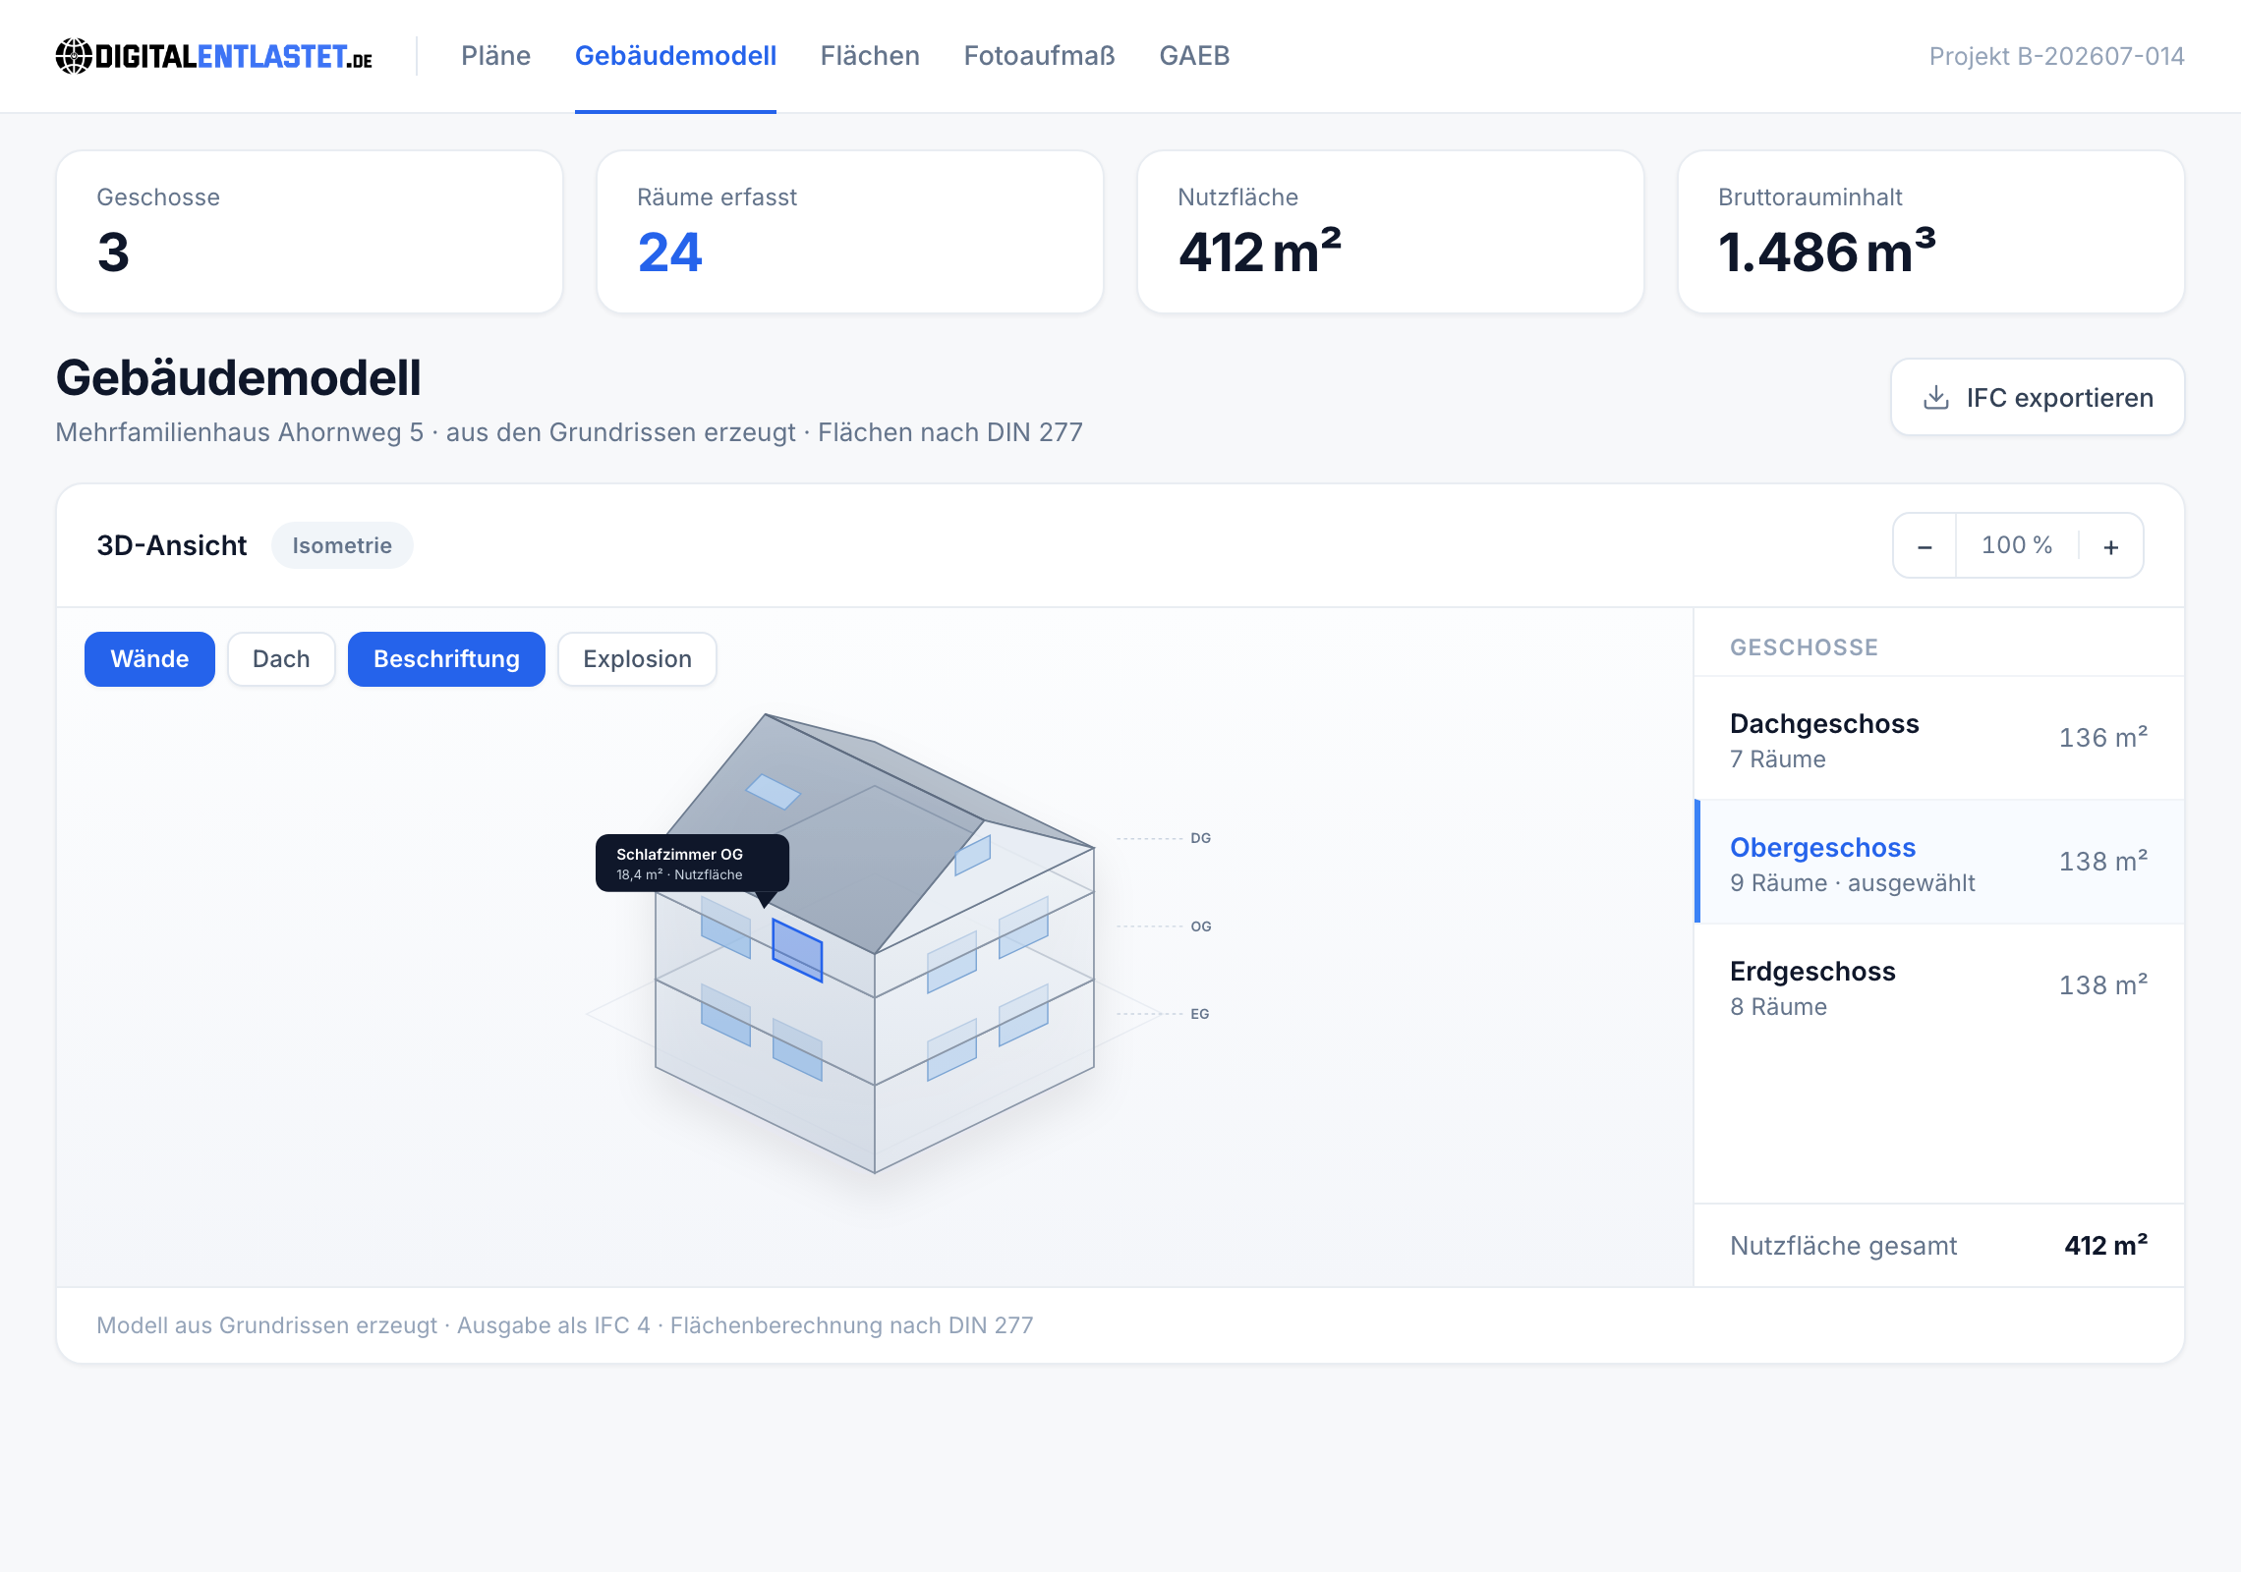Click the roof skylight in the 3D model
This screenshot has width=2241, height=1572.
click(x=773, y=791)
